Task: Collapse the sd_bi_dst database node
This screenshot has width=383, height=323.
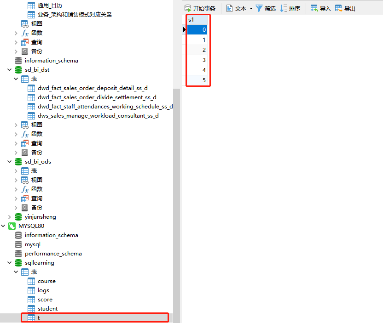Action: coord(10,70)
